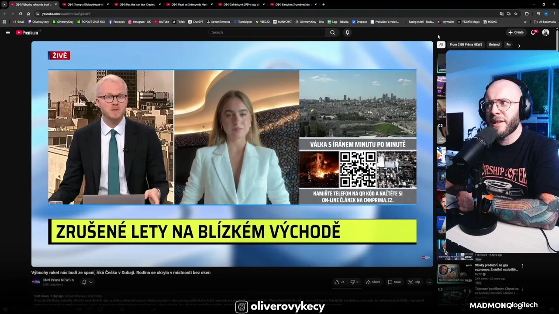This screenshot has width=559, height=314.
Task: Open the YouTube notifications bell
Action: coord(533,32)
